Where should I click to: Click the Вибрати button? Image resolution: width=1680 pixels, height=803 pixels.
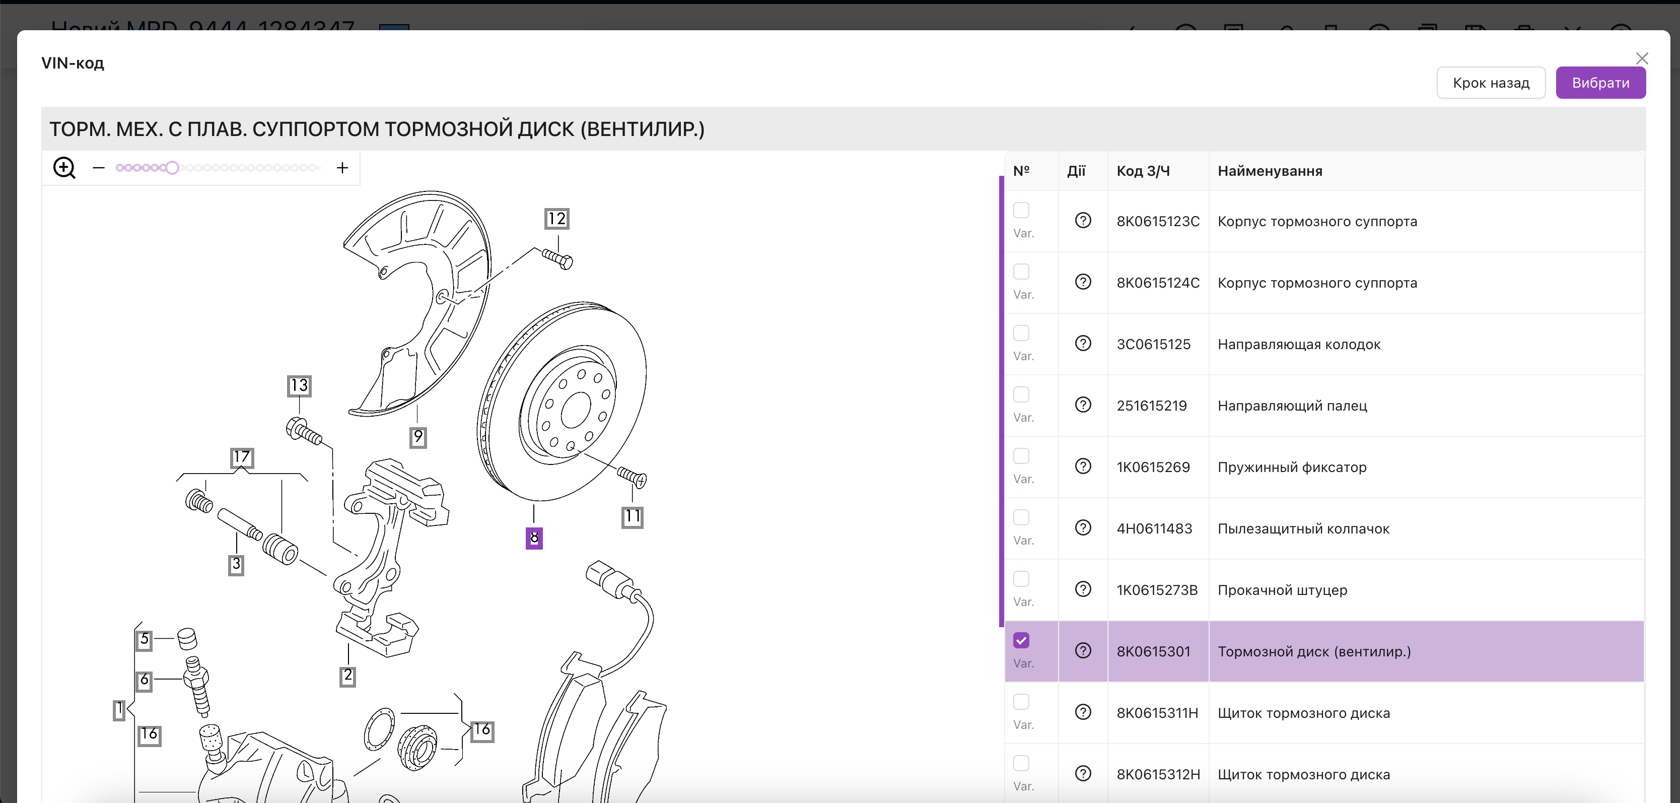(1600, 83)
